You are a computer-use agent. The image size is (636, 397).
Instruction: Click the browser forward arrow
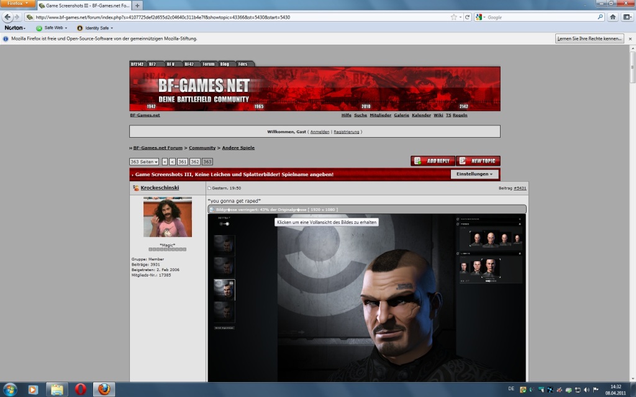[17, 17]
